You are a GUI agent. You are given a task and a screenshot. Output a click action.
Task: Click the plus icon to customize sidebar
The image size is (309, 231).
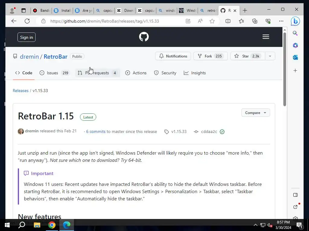(295, 70)
